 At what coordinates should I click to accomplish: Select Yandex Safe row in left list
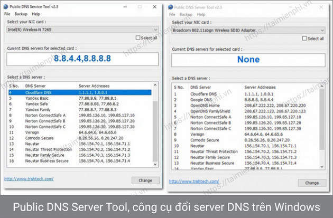(x=80, y=104)
